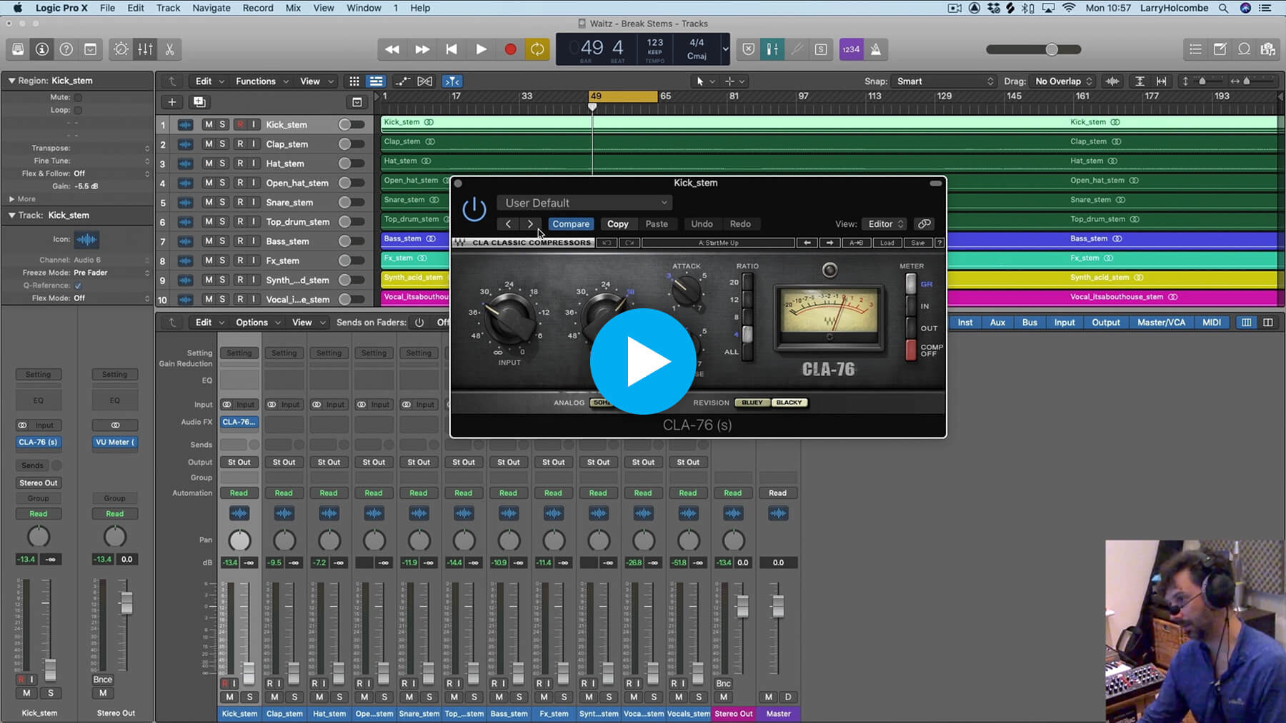Mute the Clap_stem track
The height and width of the screenshot is (723, 1286).
coord(209,144)
